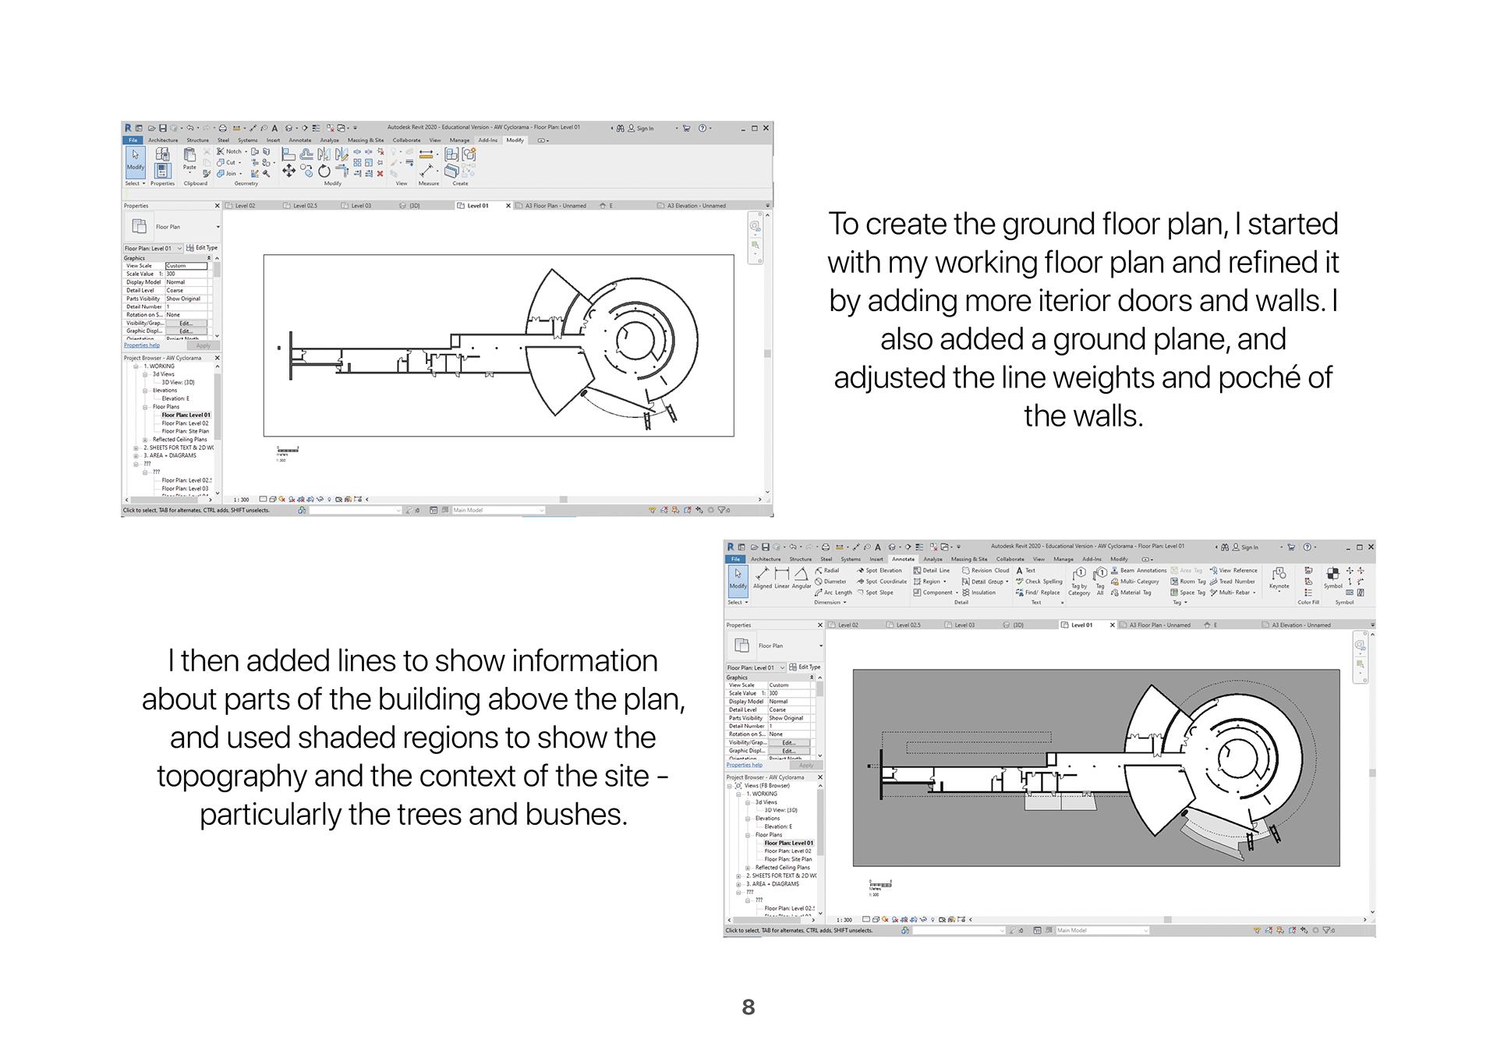Open the Region tool dropdown
Screen dimensions: 1497x1058
pyautogui.click(x=945, y=582)
